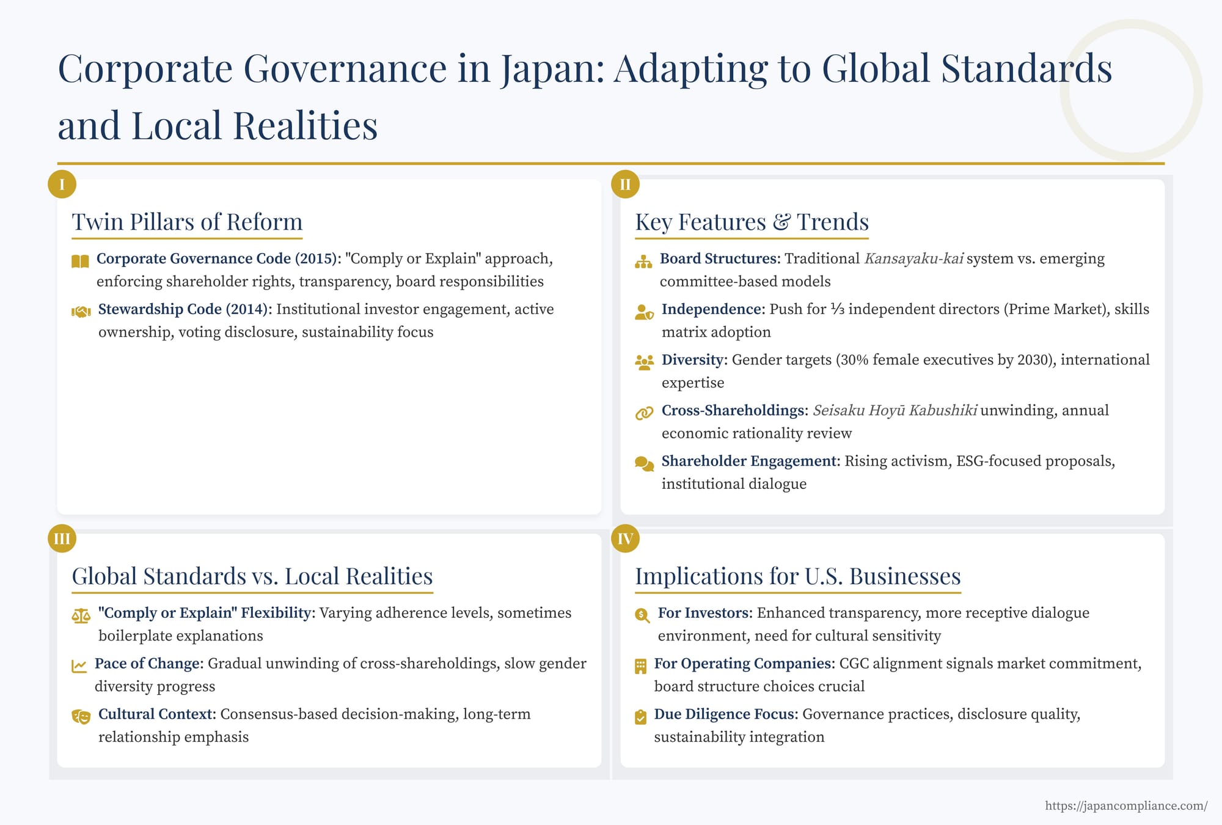Click the text institutional dialogue
The width and height of the screenshot is (1222, 825).
tap(734, 484)
